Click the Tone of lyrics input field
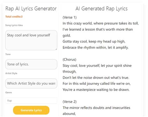148x117 pixels. [31, 64]
